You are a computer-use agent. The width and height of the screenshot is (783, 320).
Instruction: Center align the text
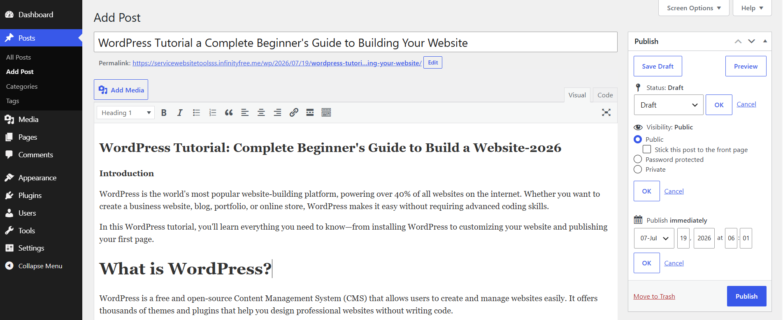pyautogui.click(x=261, y=113)
